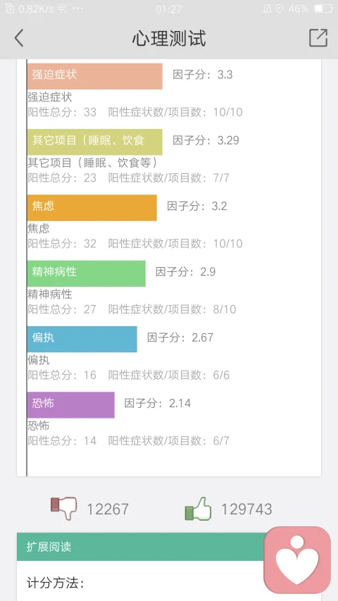Viewport: 338px width, 601px height.
Task: Tap the battery status icon
Action: click(323, 8)
